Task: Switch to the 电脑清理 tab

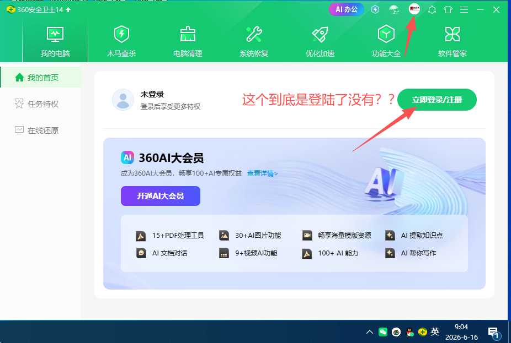Action: click(x=188, y=42)
